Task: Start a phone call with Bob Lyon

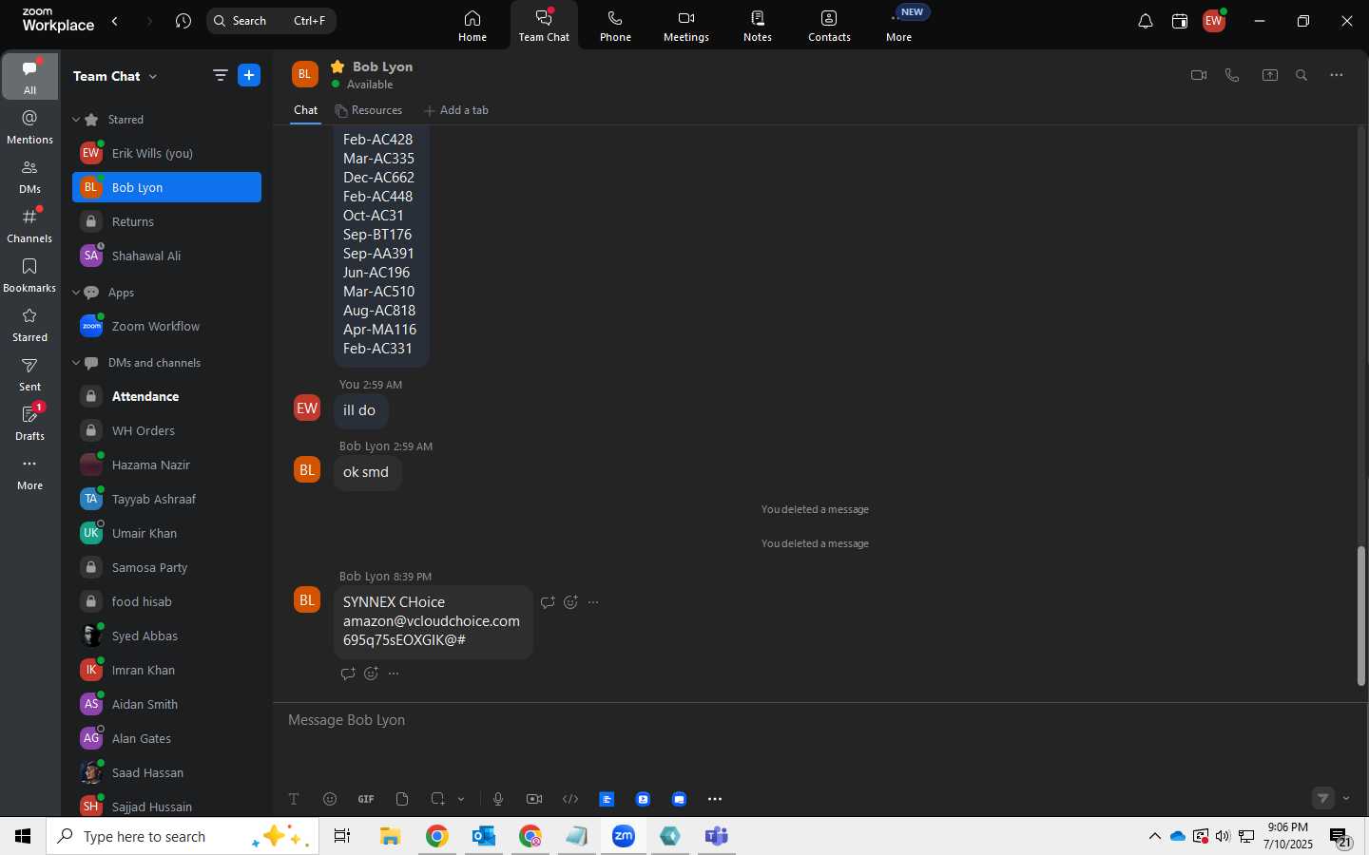Action: pos(1232,75)
